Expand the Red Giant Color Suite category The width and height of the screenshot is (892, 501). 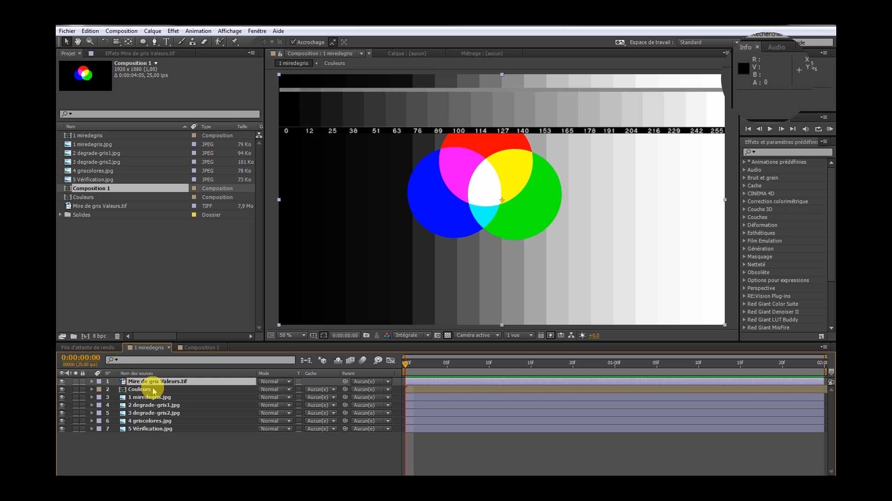744,304
